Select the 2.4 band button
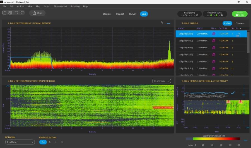The width and height of the screenshot is (251, 148). point(43,142)
